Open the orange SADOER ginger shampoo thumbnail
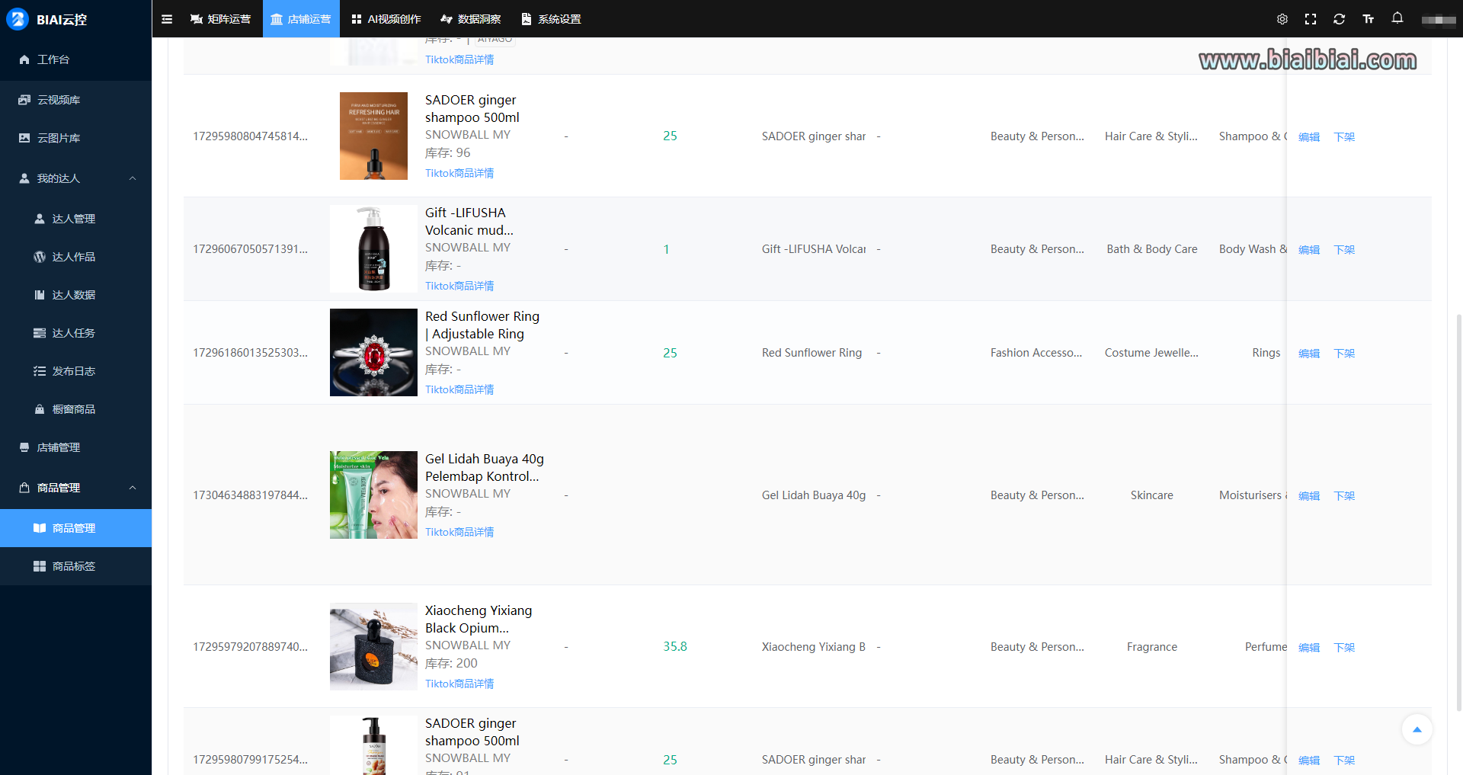The width and height of the screenshot is (1463, 775). (373, 136)
